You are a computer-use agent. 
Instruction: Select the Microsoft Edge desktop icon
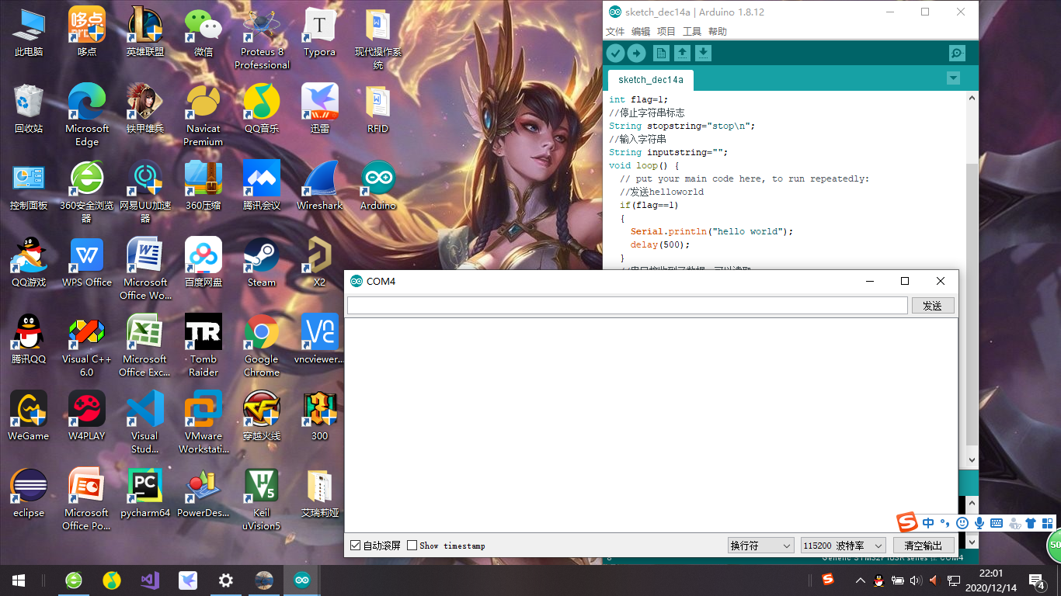(87, 115)
